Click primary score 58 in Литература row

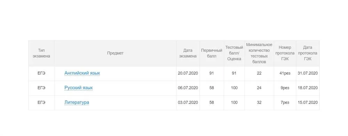pyautogui.click(x=212, y=103)
